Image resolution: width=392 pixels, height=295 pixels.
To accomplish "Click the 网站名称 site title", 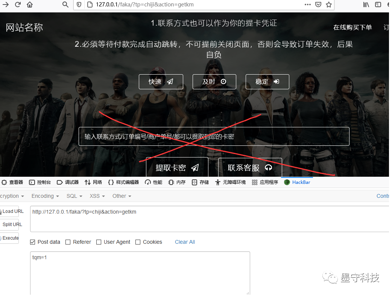I will pyautogui.click(x=24, y=28).
